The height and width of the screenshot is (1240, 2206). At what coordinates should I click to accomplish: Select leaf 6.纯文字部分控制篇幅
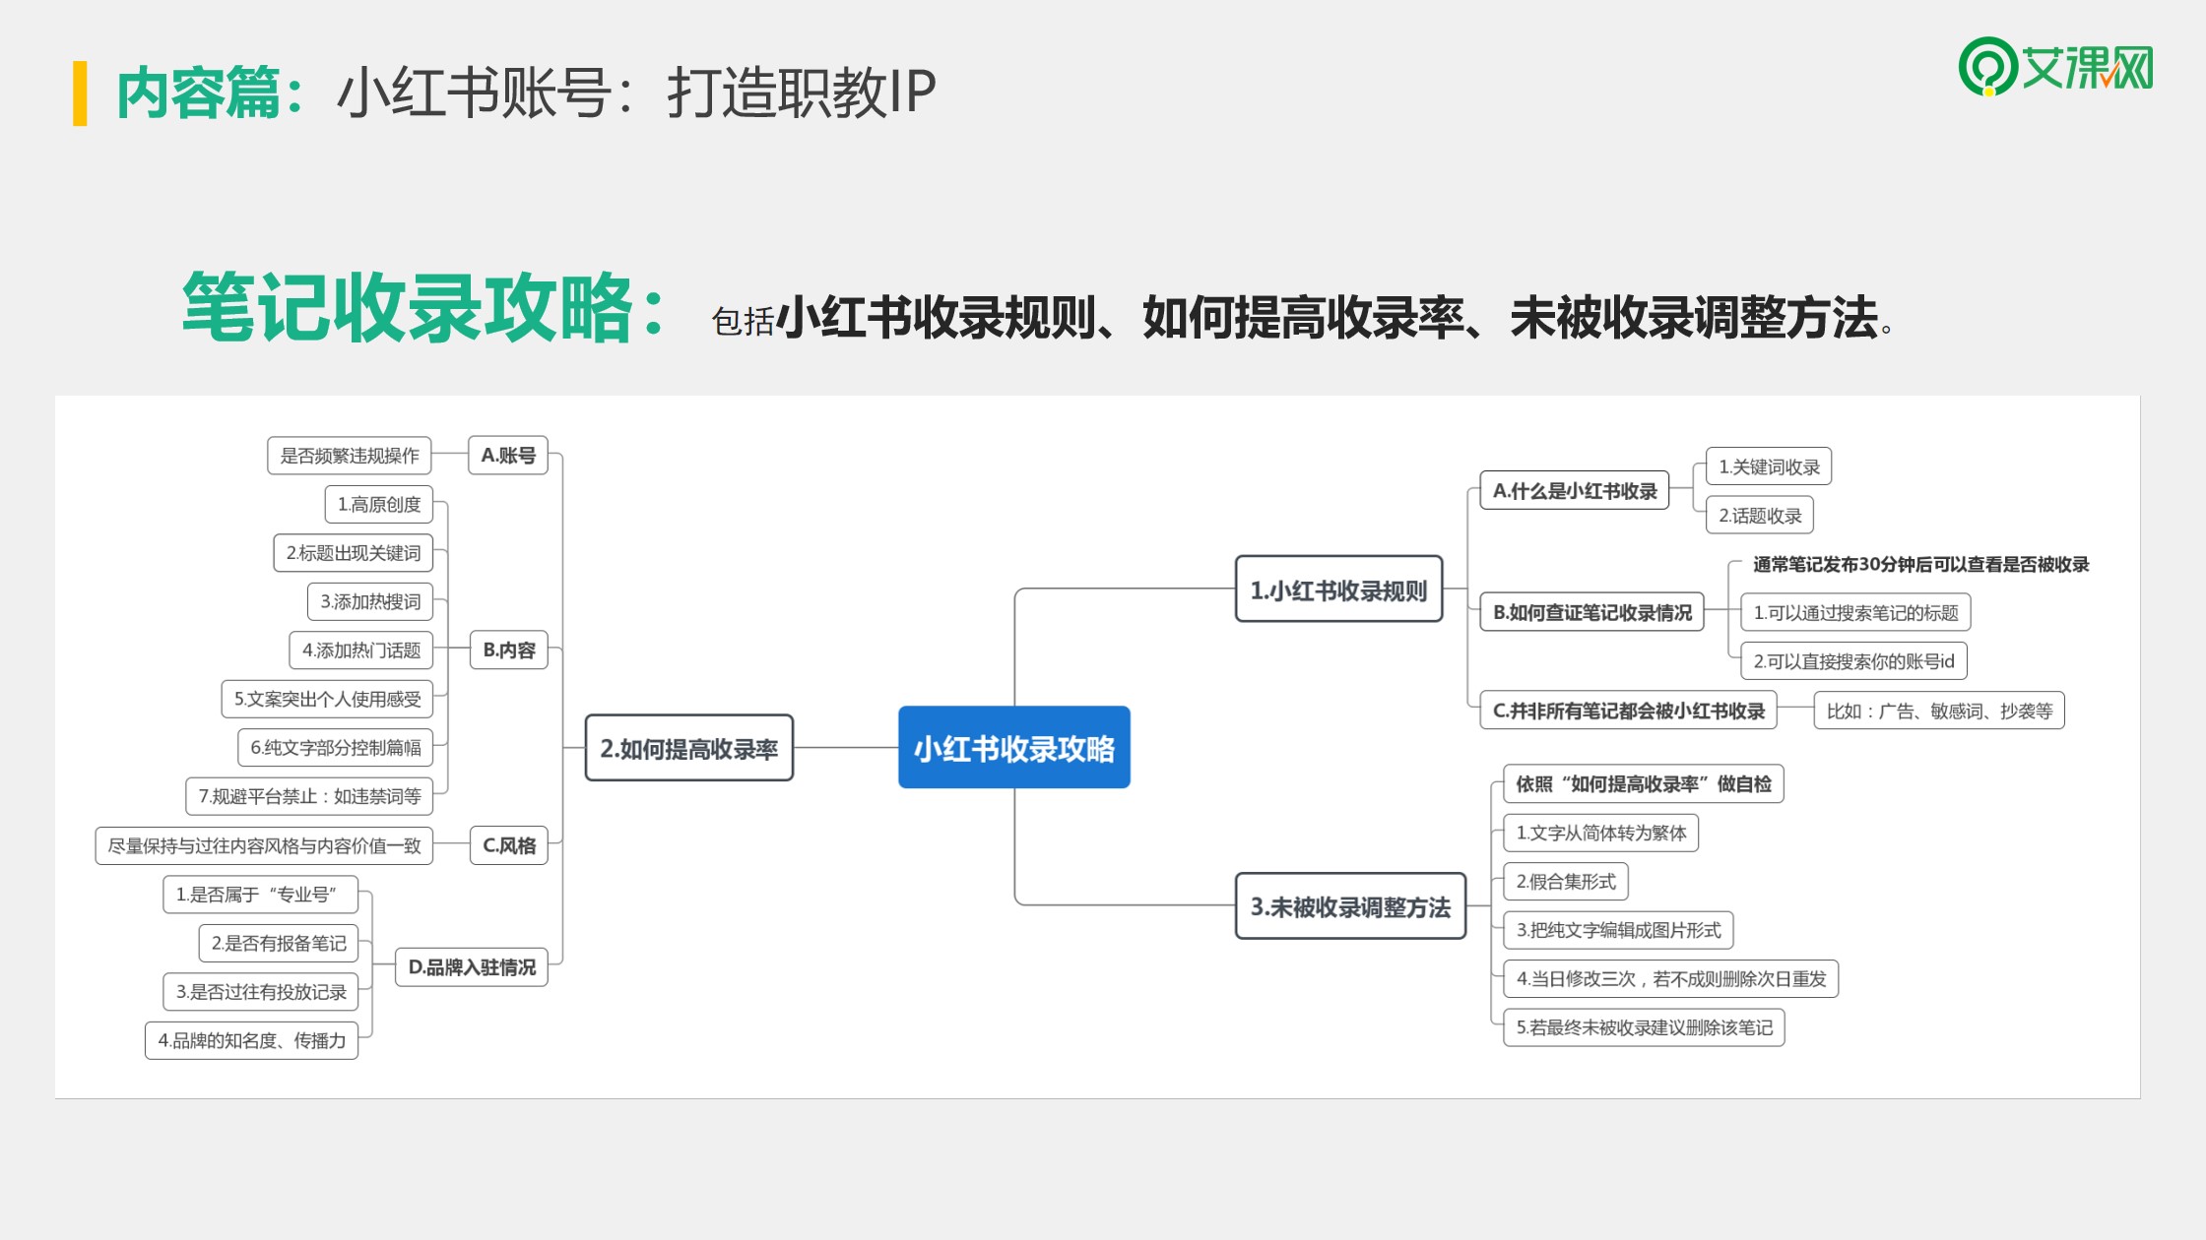pyautogui.click(x=336, y=747)
